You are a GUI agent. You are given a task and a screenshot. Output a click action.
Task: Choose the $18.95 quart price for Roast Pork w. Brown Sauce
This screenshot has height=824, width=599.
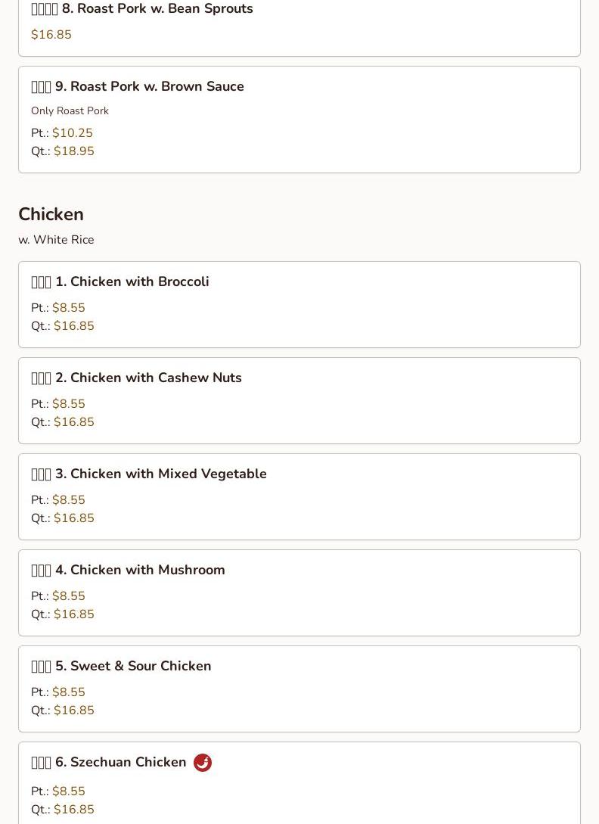point(74,151)
